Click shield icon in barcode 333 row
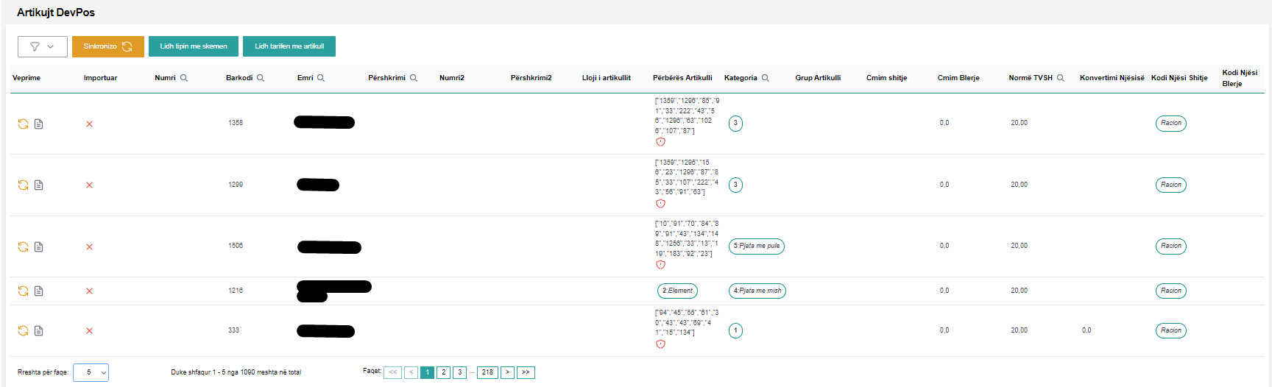 pyautogui.click(x=660, y=344)
